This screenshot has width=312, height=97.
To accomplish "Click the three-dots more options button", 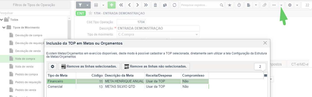I will click(274, 5).
